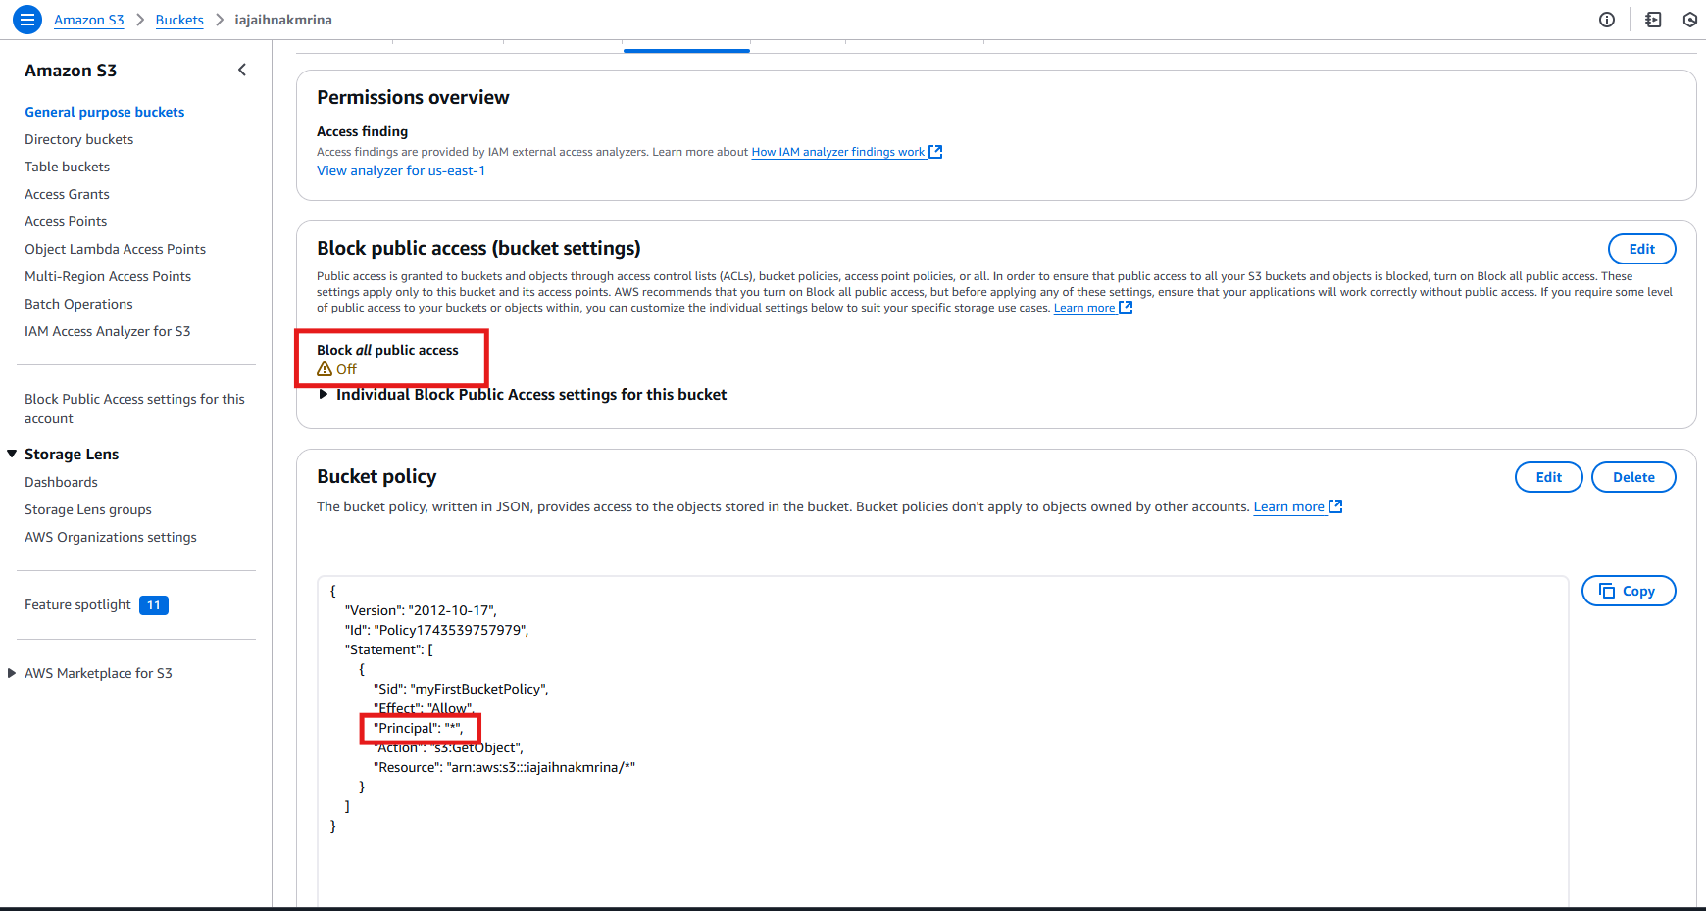Viewport: 1706px width, 911px height.
Task: Copy the bucket policy JSON
Action: click(1629, 591)
